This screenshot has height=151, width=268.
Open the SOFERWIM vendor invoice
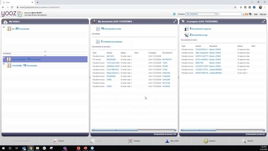(111, 76)
